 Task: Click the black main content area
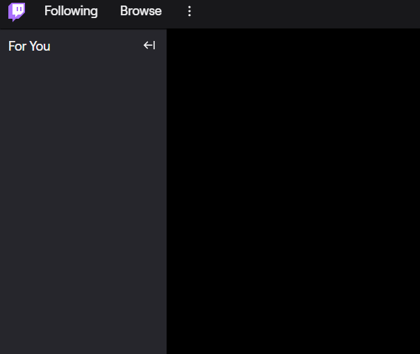[x=293, y=191]
